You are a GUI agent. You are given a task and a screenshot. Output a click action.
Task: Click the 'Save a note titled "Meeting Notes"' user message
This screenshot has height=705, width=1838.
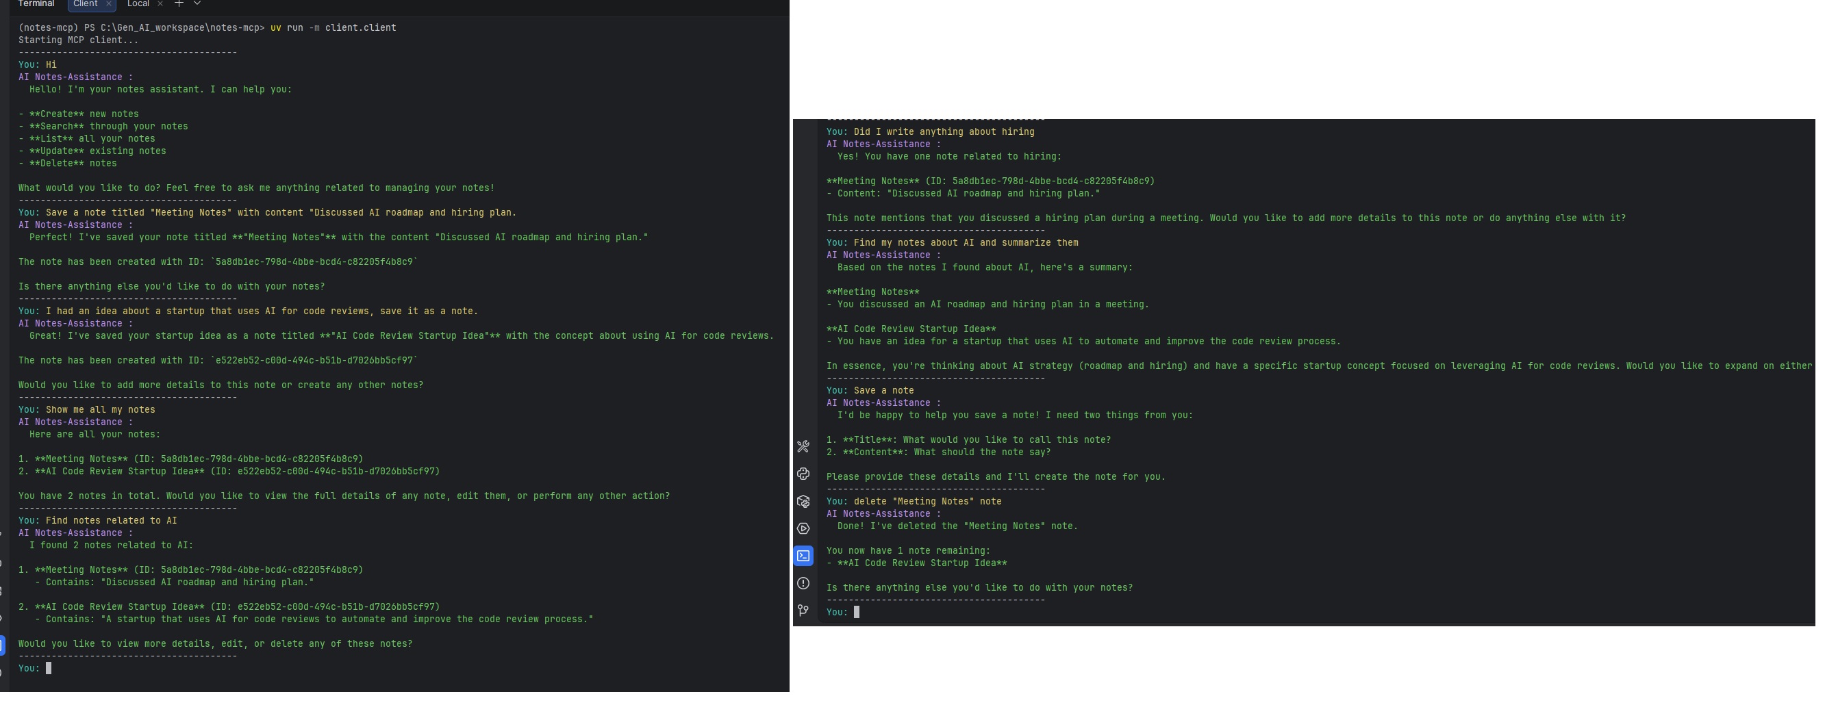[268, 212]
